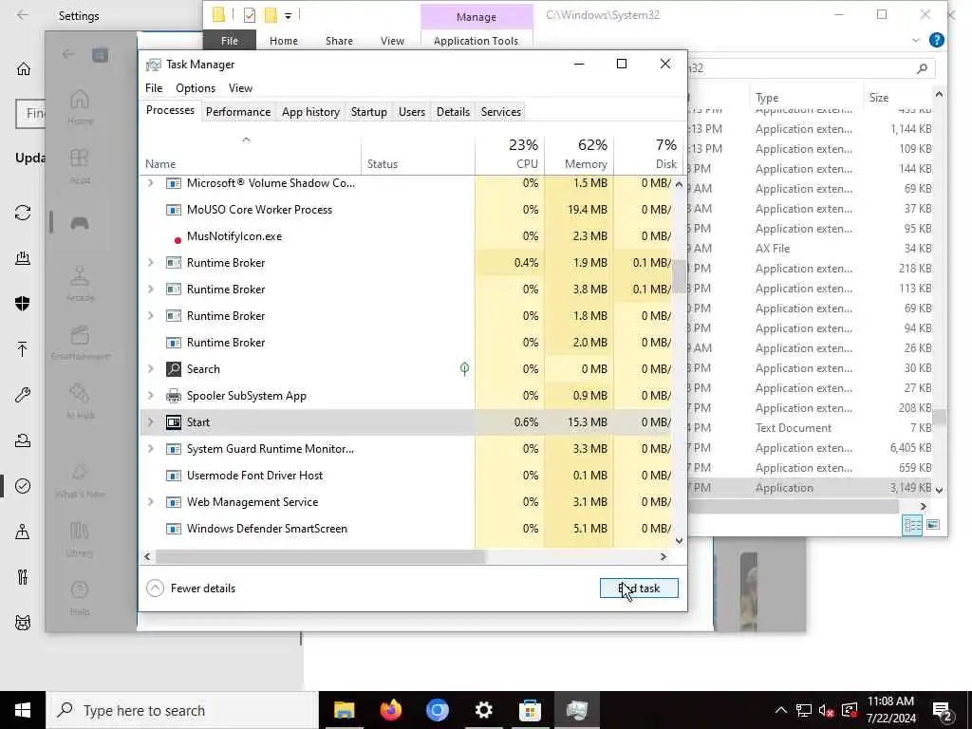Open the File menu in Task Manager
The width and height of the screenshot is (972, 729).
[154, 88]
